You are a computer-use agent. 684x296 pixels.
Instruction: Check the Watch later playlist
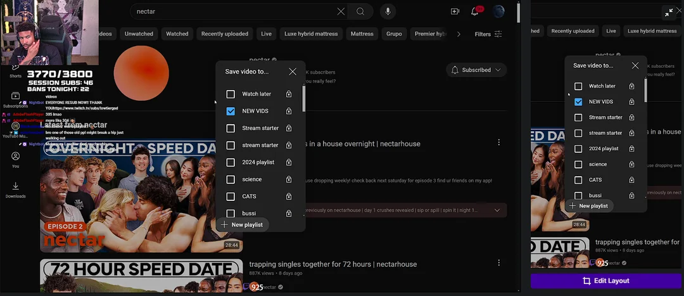click(x=231, y=94)
